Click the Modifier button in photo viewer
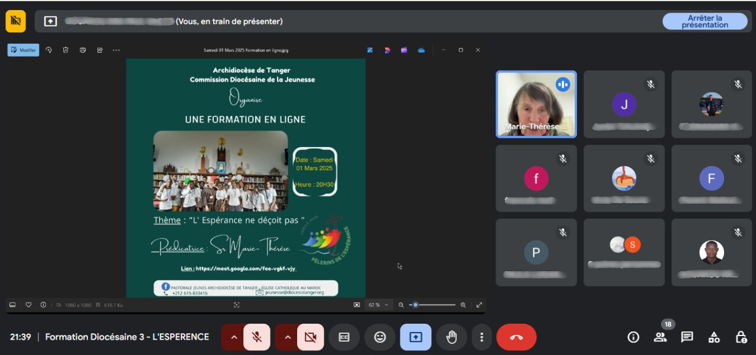Image resolution: width=756 pixels, height=355 pixels. [24, 50]
